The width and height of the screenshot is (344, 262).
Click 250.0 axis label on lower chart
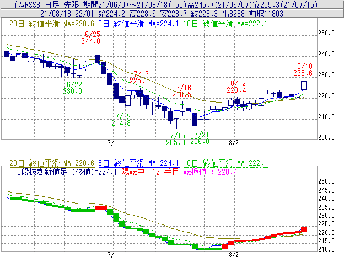click(x=326, y=181)
